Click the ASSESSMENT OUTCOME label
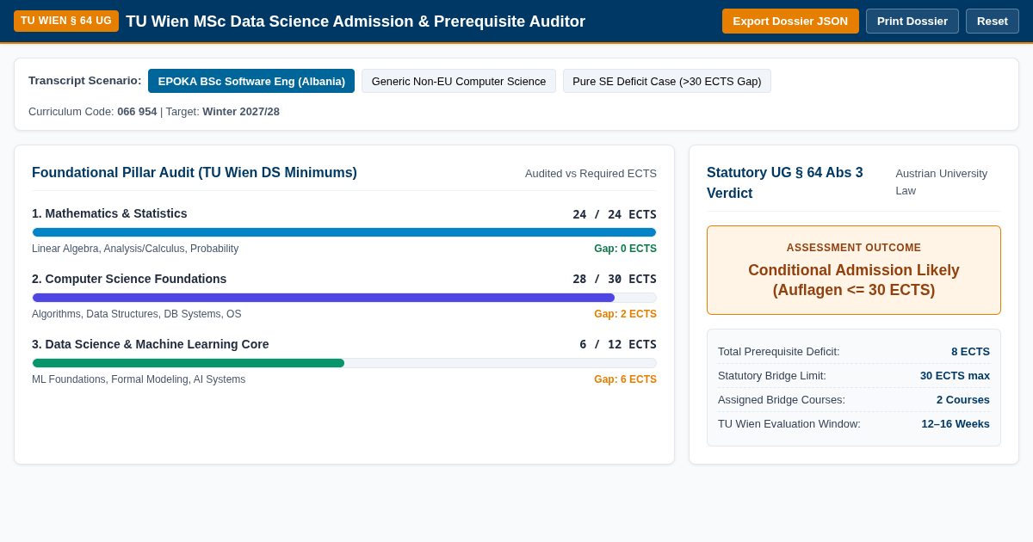Screen dimensions: 1033x542 [x=854, y=248]
